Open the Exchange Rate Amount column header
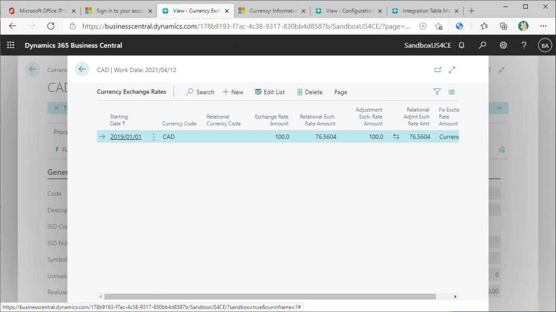556x312 pixels. point(271,120)
